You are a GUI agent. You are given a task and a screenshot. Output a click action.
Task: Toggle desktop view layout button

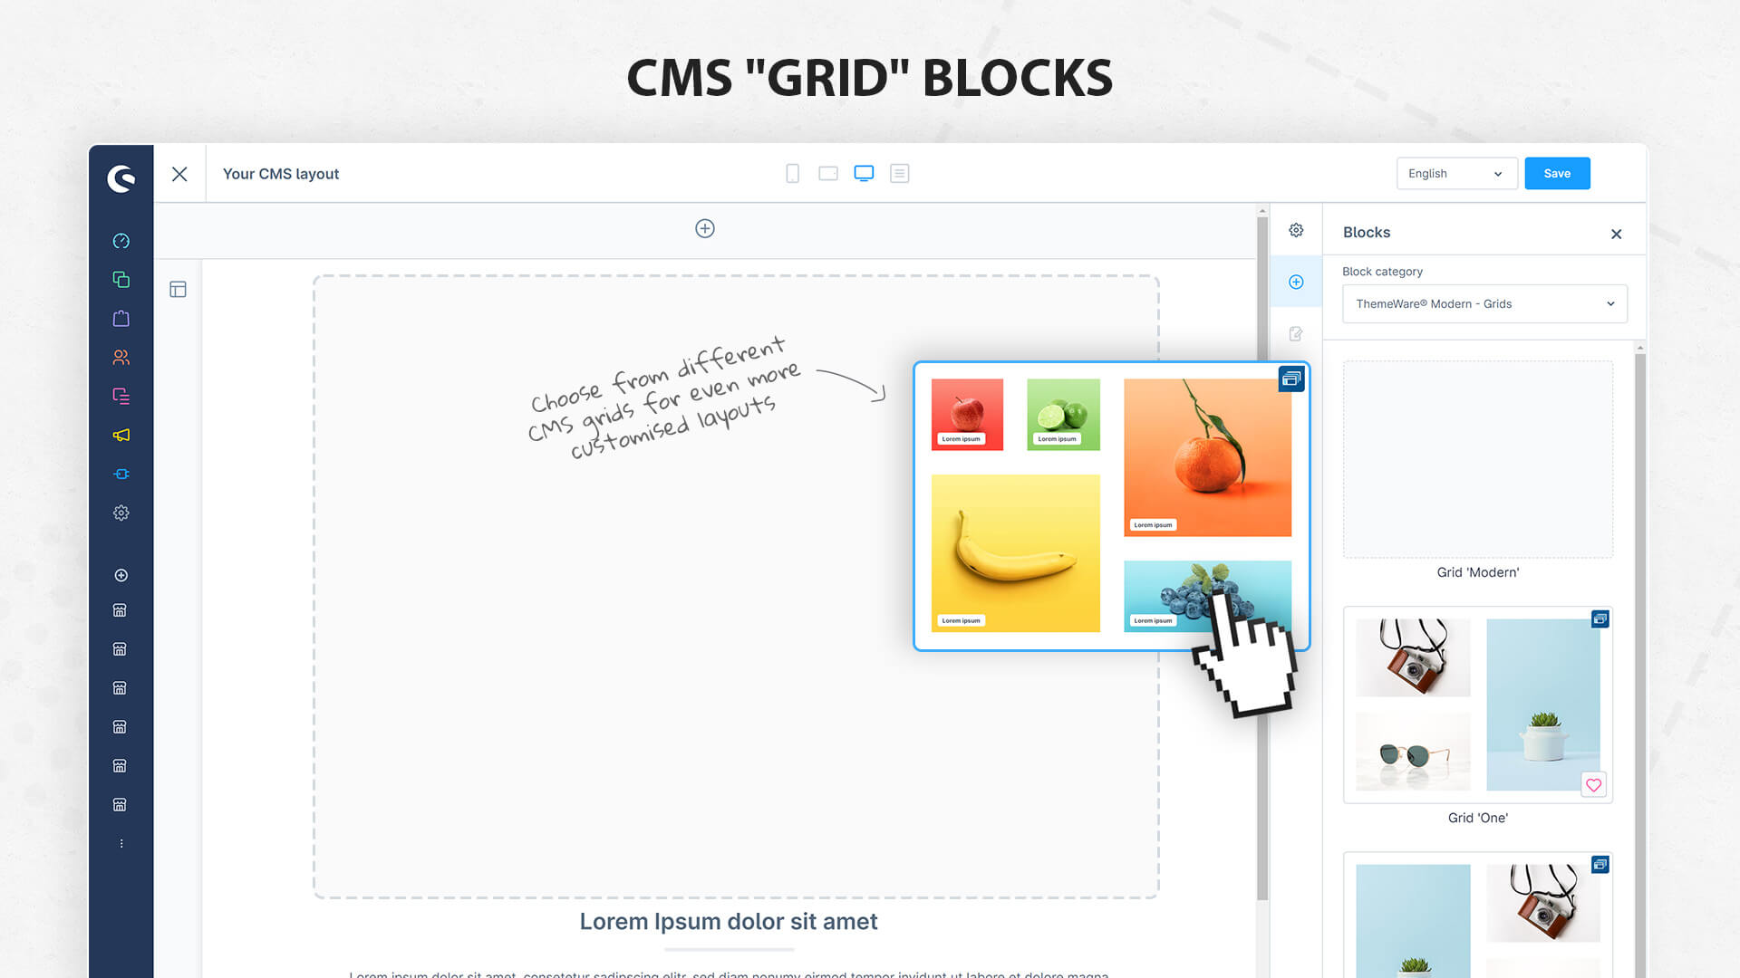click(863, 173)
